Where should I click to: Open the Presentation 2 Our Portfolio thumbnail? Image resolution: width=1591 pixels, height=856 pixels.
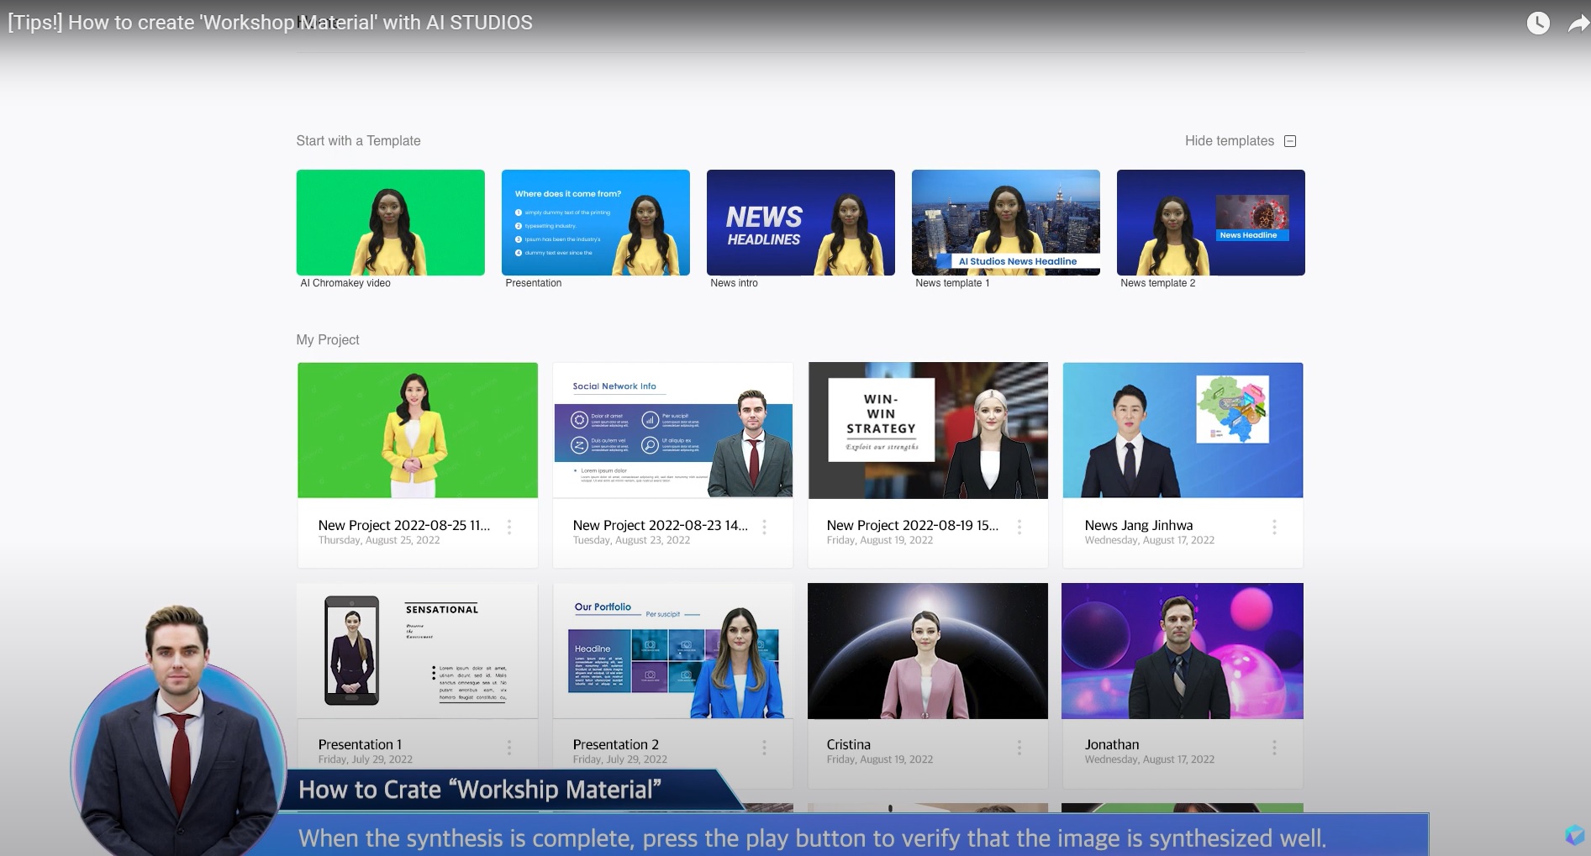[672, 651]
